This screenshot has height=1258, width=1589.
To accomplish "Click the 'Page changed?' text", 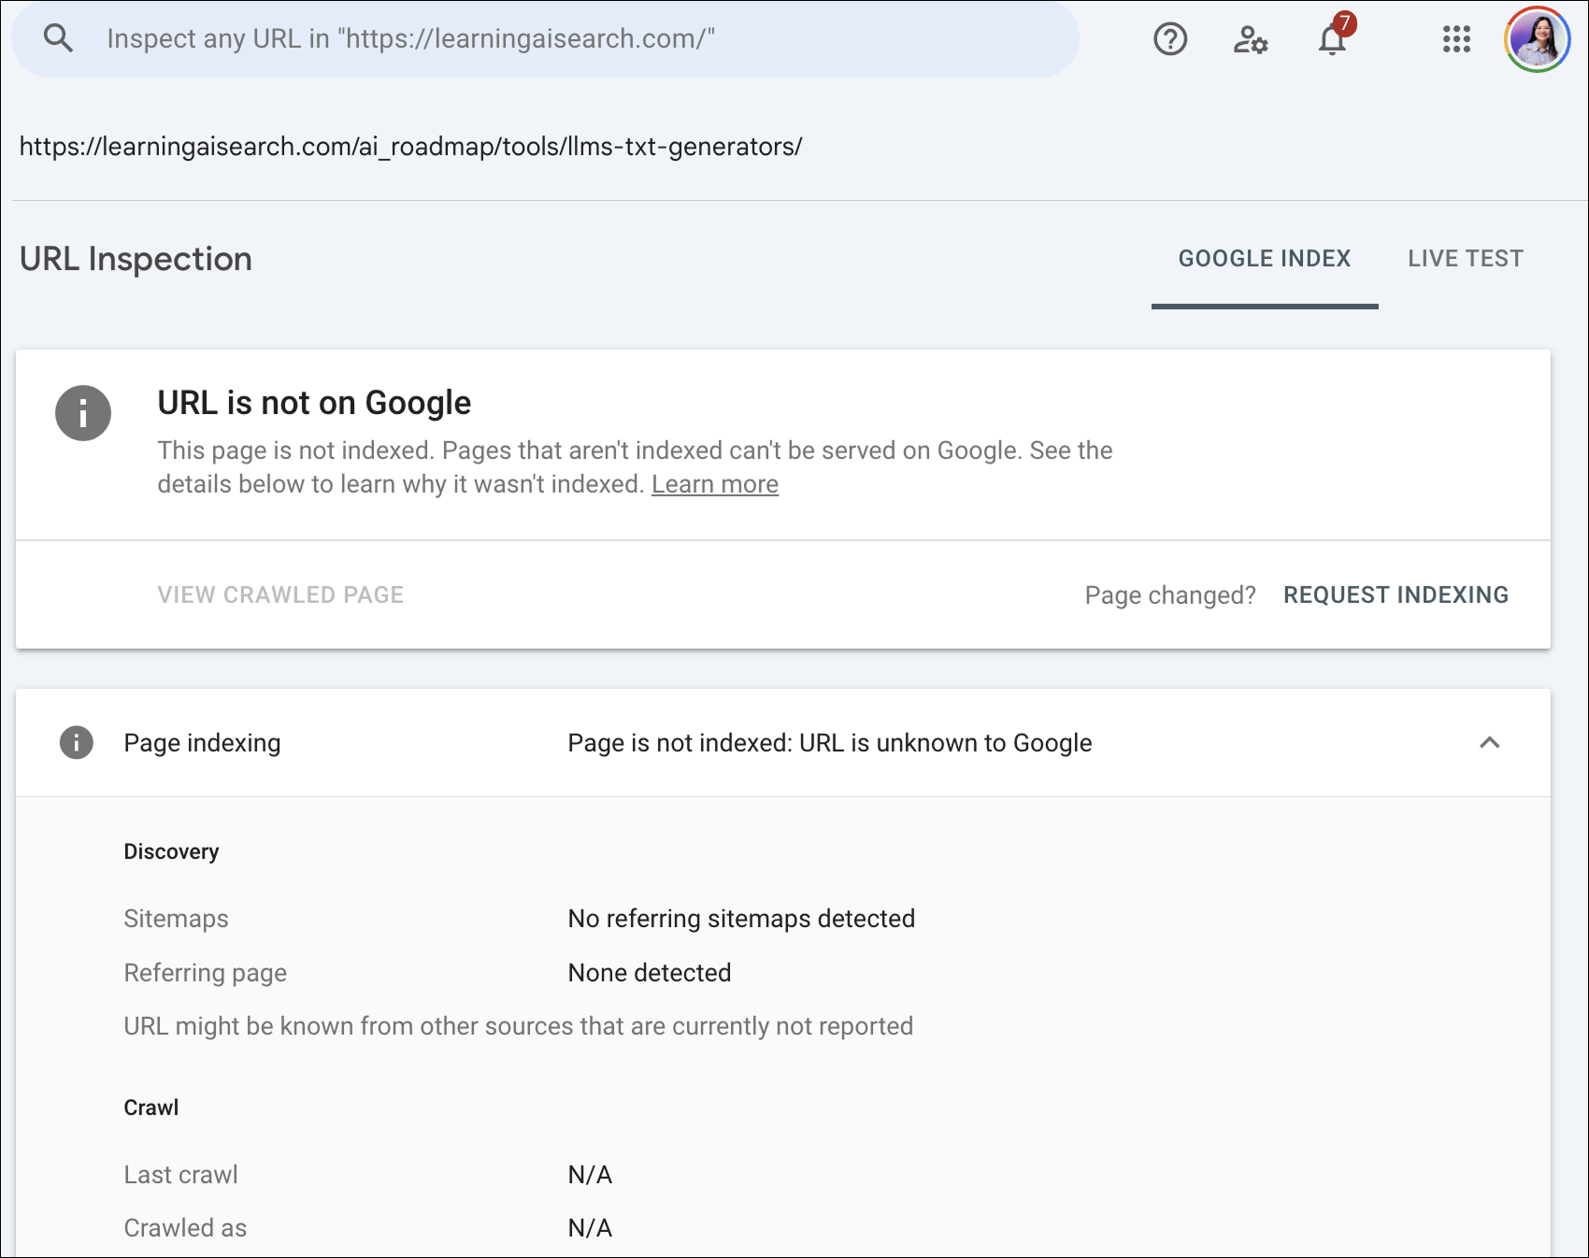I will tap(1170, 595).
